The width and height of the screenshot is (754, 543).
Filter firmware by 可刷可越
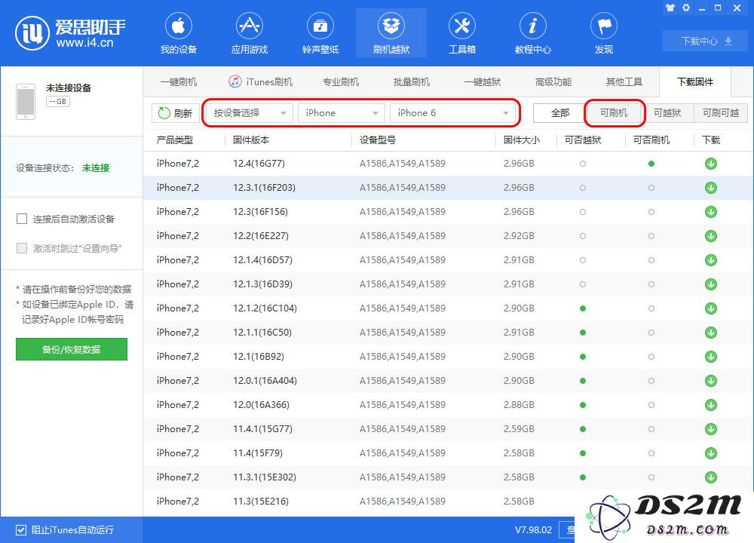(x=720, y=113)
